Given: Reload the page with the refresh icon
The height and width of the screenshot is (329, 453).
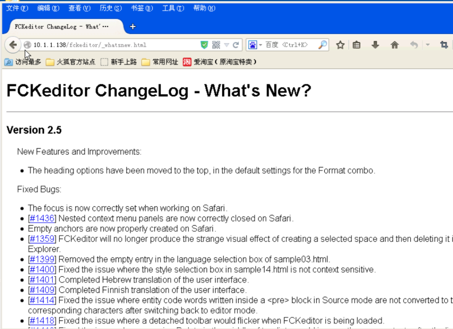Looking at the screenshot, I should [236, 45].
